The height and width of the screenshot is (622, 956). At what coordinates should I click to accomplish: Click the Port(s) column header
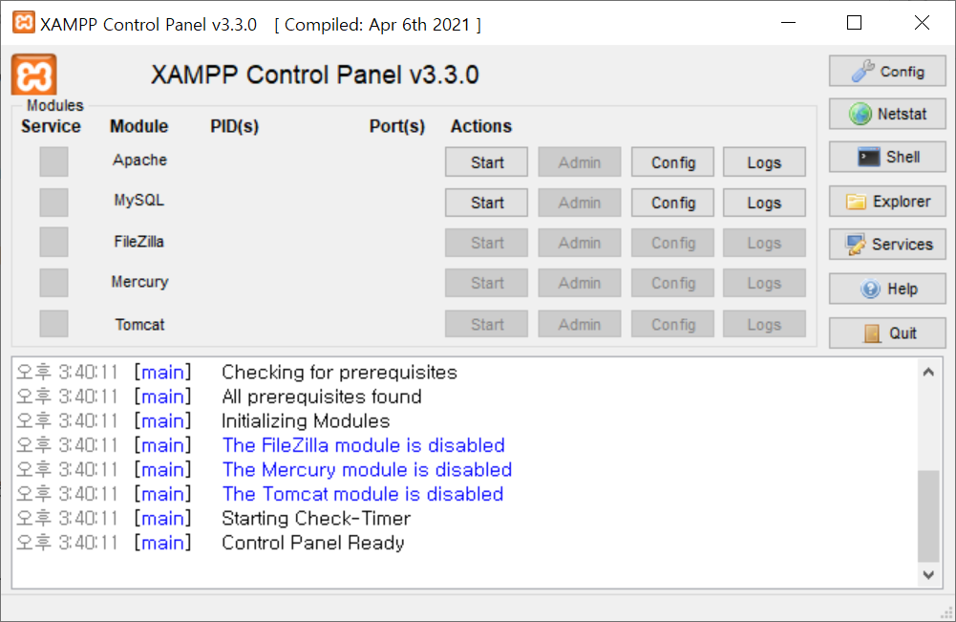tap(397, 126)
